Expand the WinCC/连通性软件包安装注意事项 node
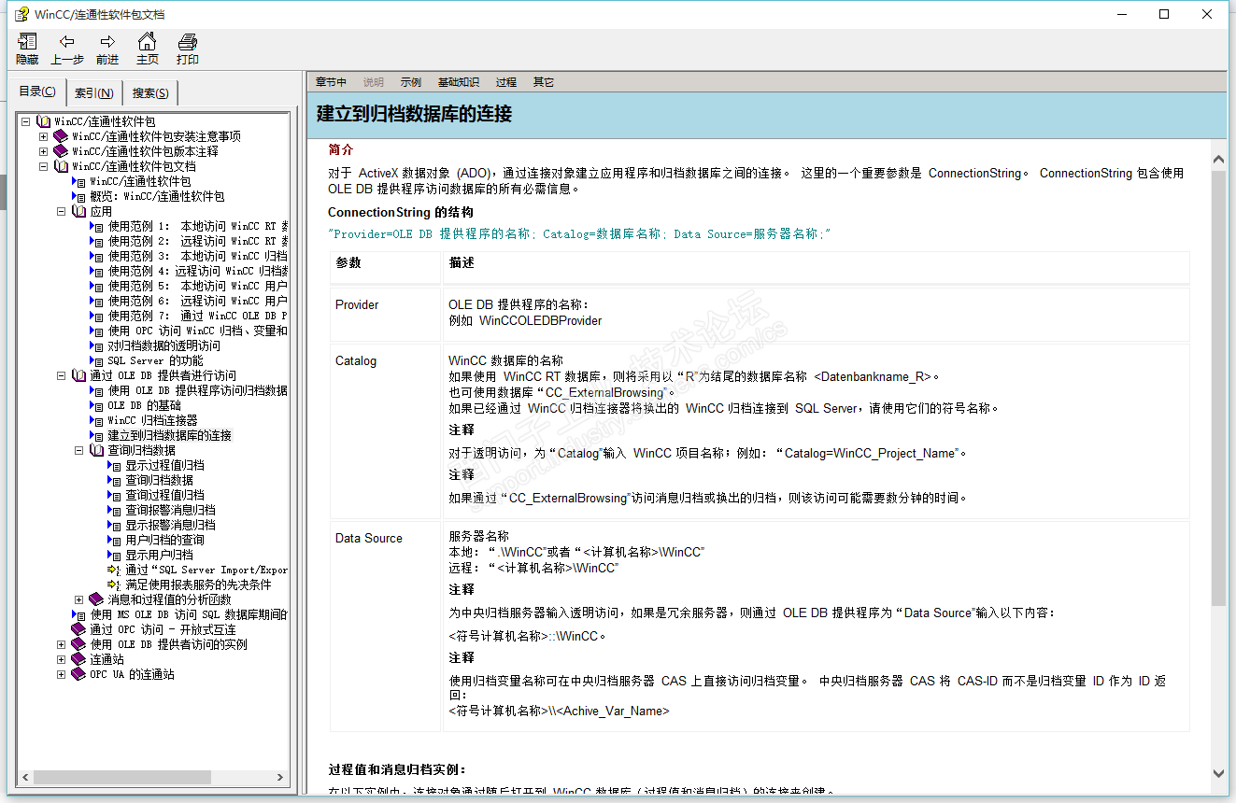The height and width of the screenshot is (803, 1236). 43,136
